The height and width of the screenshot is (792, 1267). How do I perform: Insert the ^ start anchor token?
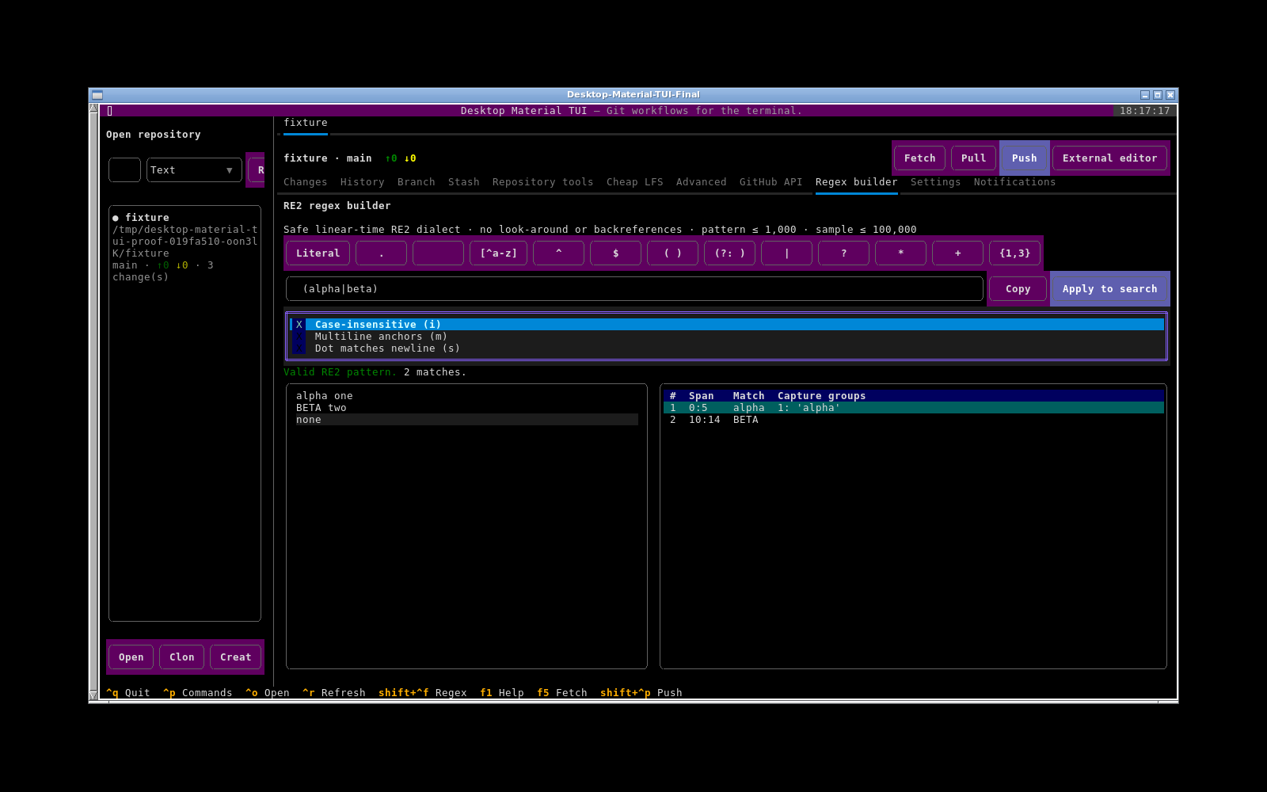(x=558, y=253)
